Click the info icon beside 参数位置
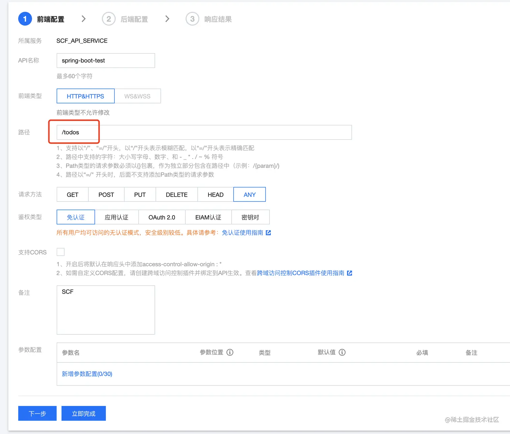 coord(230,352)
